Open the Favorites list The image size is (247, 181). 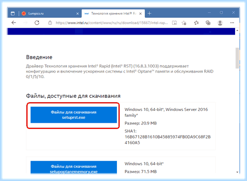[196, 23]
